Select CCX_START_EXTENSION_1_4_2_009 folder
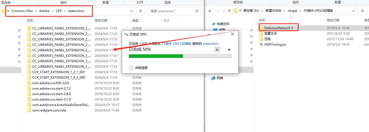Viewport: 369px width, 132px height. tap(59, 77)
